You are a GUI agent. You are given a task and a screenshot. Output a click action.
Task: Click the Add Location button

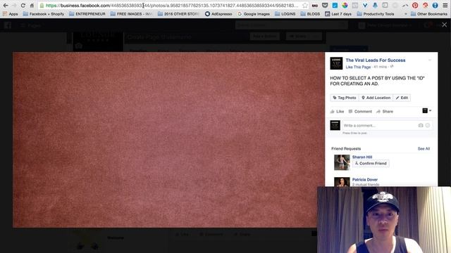[x=376, y=98]
